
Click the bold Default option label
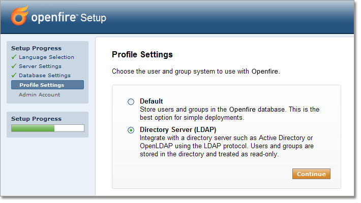[x=152, y=101]
